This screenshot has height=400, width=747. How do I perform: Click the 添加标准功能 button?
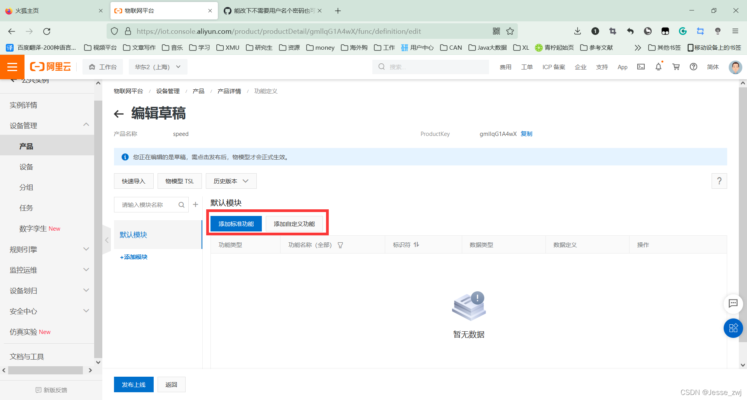[236, 224]
